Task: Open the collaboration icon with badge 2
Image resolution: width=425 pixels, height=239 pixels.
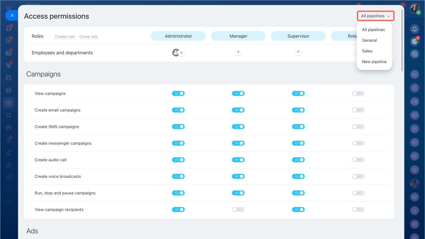Action: [9, 28]
